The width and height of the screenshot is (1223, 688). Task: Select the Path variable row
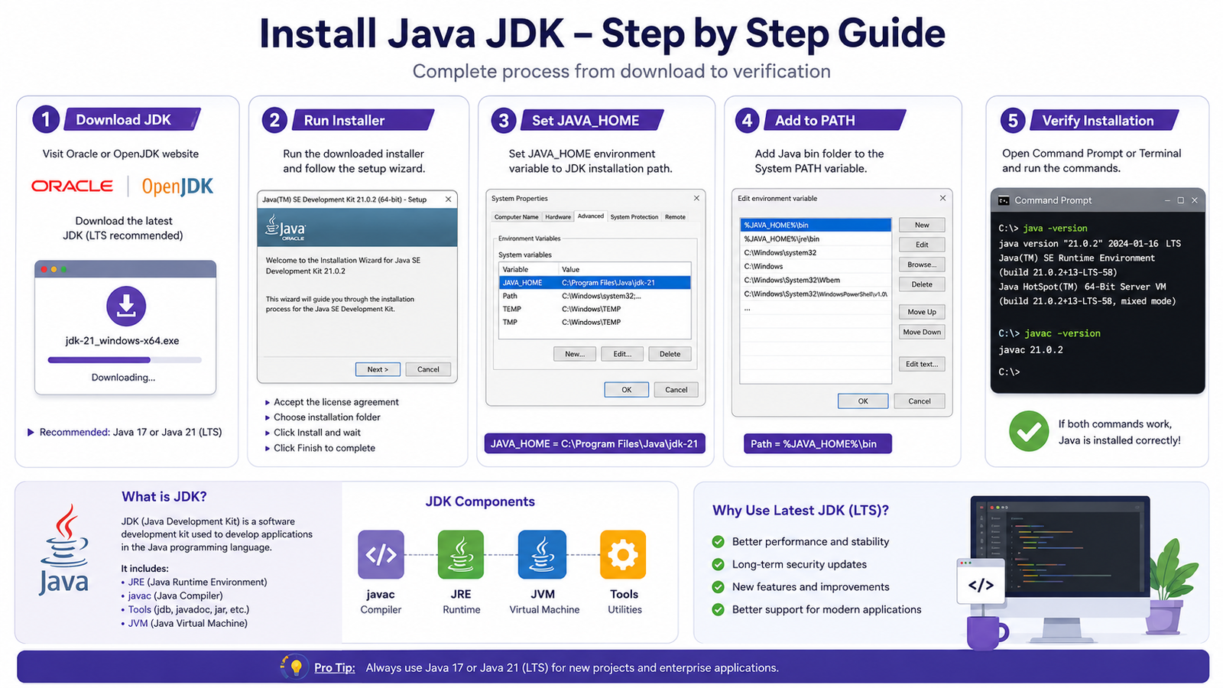point(595,296)
